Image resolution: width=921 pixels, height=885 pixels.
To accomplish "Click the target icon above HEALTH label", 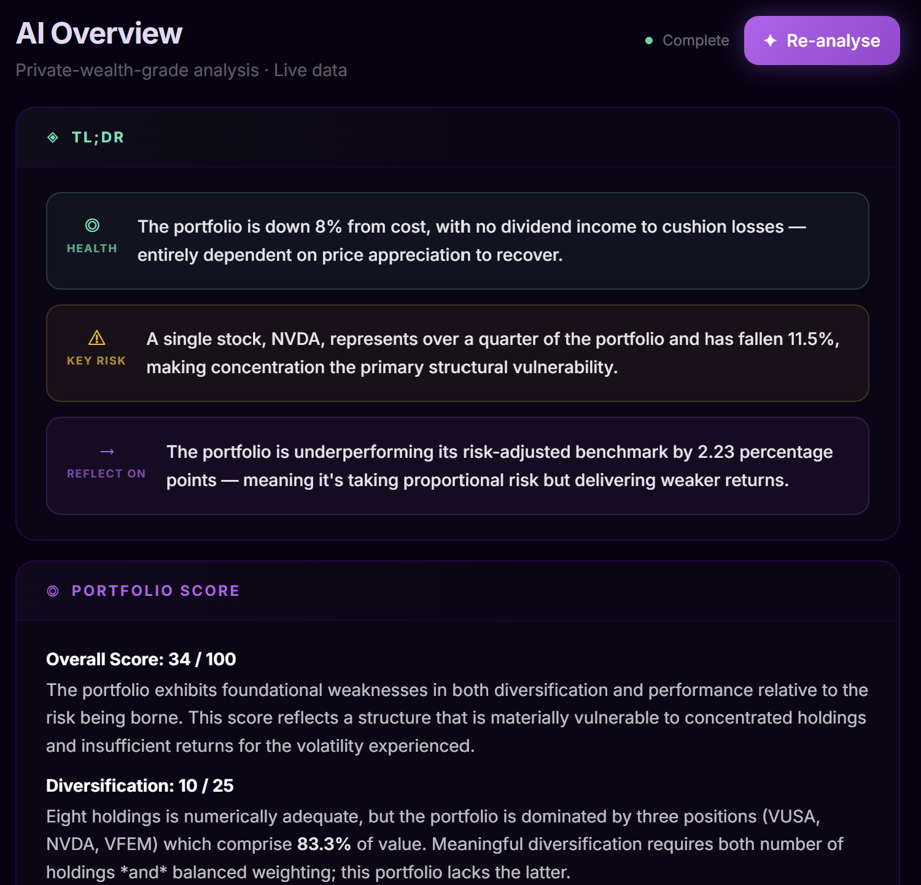I will [x=91, y=226].
